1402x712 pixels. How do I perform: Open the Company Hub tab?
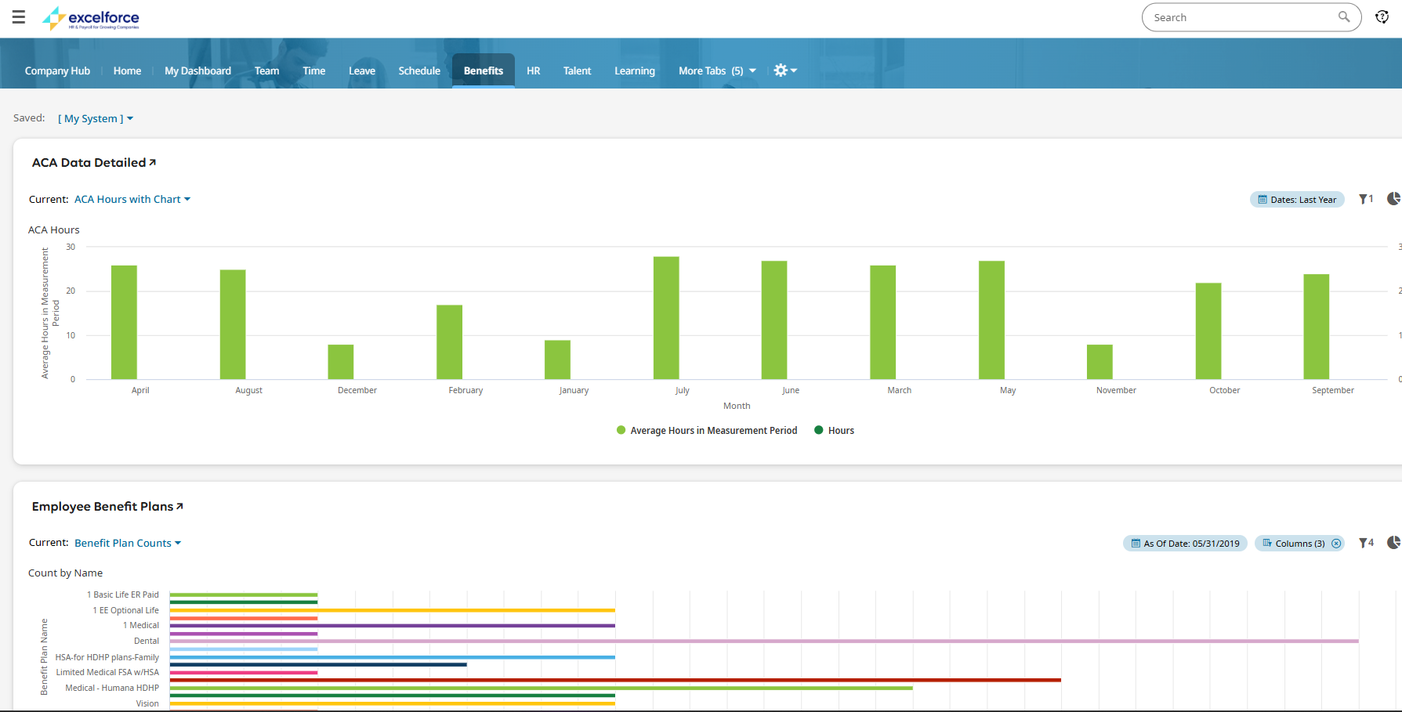click(57, 70)
